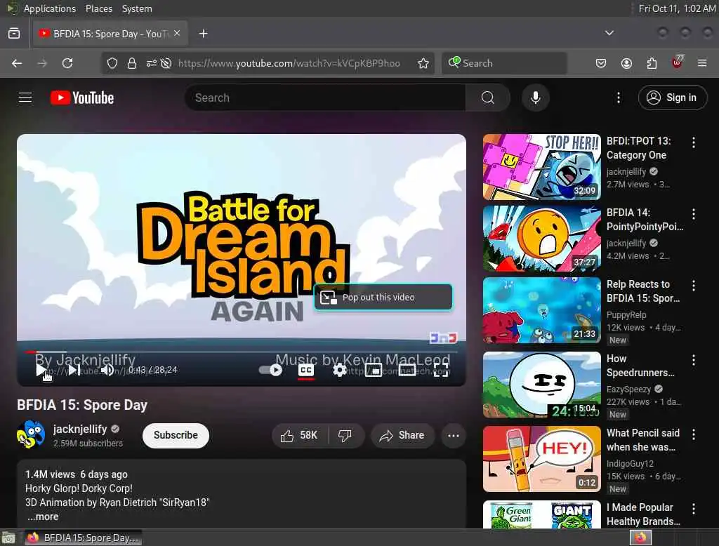Open the YouTube guide hamburger menu

coord(25,97)
